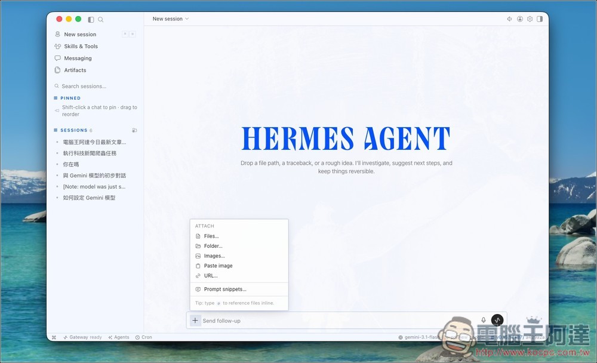Choose Images... in Attach menu

click(239, 256)
